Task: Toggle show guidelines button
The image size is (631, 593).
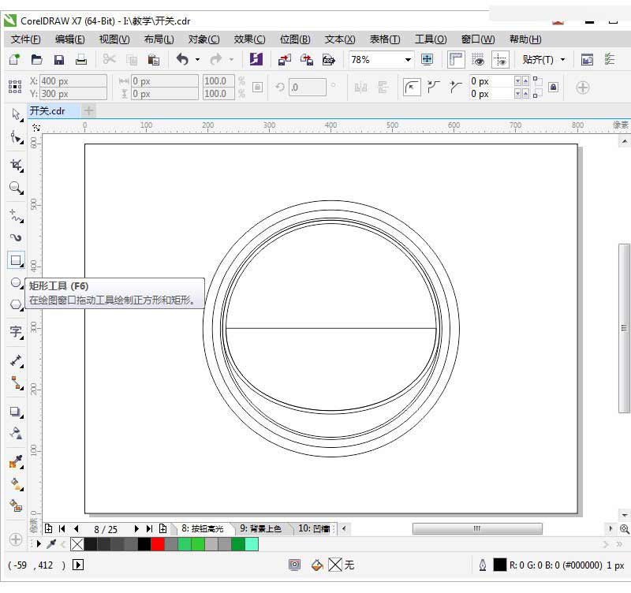Action: tap(500, 60)
